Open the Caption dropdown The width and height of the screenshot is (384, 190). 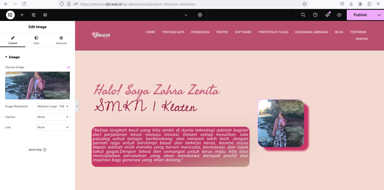53,117
